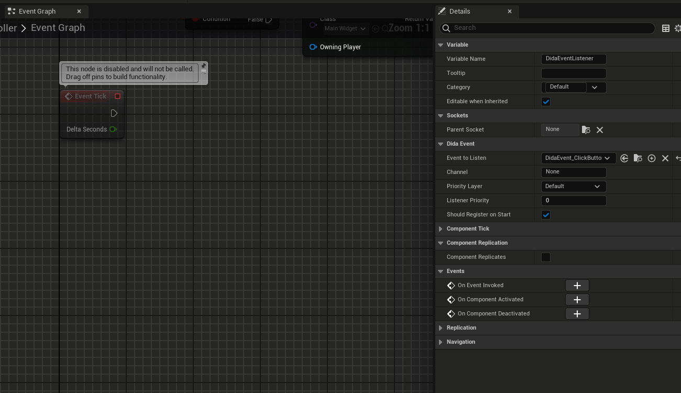The height and width of the screenshot is (393, 681).
Task: Browse to Parent Socket in content browser
Action: point(586,130)
